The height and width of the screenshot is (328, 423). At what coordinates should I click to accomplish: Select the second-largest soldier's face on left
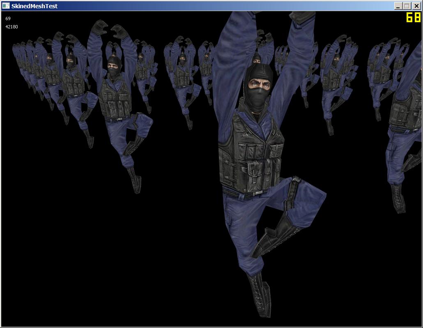click(x=114, y=67)
